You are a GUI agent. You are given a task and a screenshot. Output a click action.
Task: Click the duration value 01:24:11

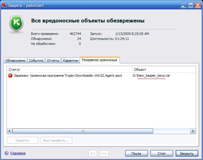click(x=122, y=39)
